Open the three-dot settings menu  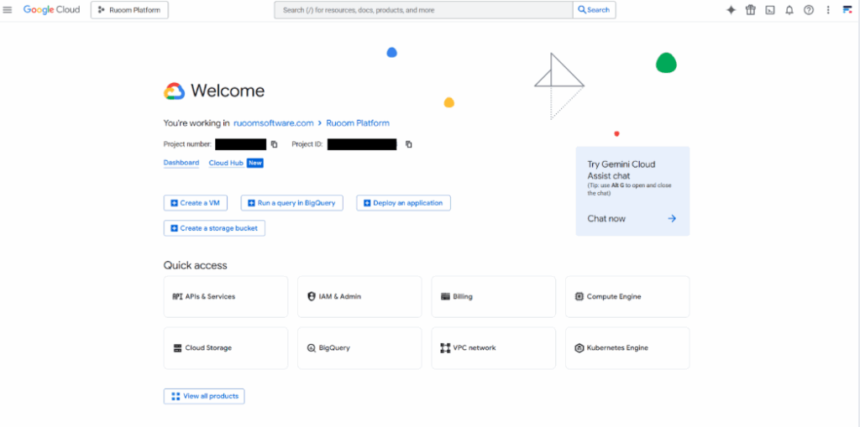click(x=828, y=10)
